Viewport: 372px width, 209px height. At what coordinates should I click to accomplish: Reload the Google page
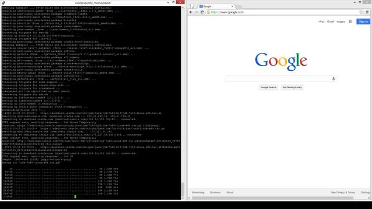[202, 12]
